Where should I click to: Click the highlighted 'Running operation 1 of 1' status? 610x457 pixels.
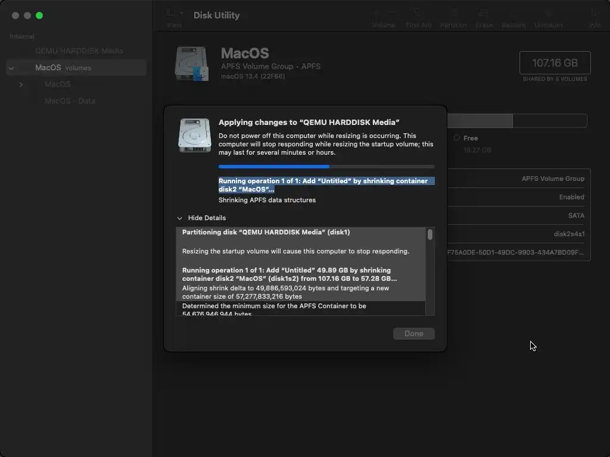click(326, 185)
